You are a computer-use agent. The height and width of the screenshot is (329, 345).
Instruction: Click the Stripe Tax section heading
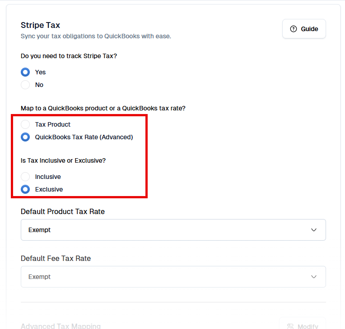(x=40, y=25)
